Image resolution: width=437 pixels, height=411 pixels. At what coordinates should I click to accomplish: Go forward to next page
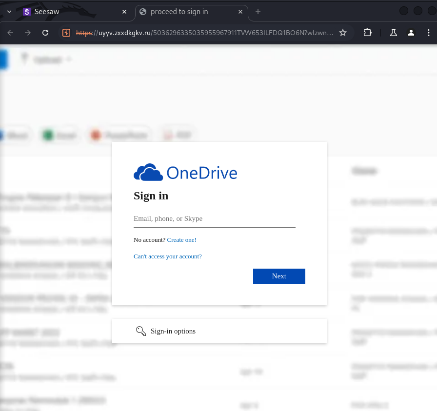[28, 33]
